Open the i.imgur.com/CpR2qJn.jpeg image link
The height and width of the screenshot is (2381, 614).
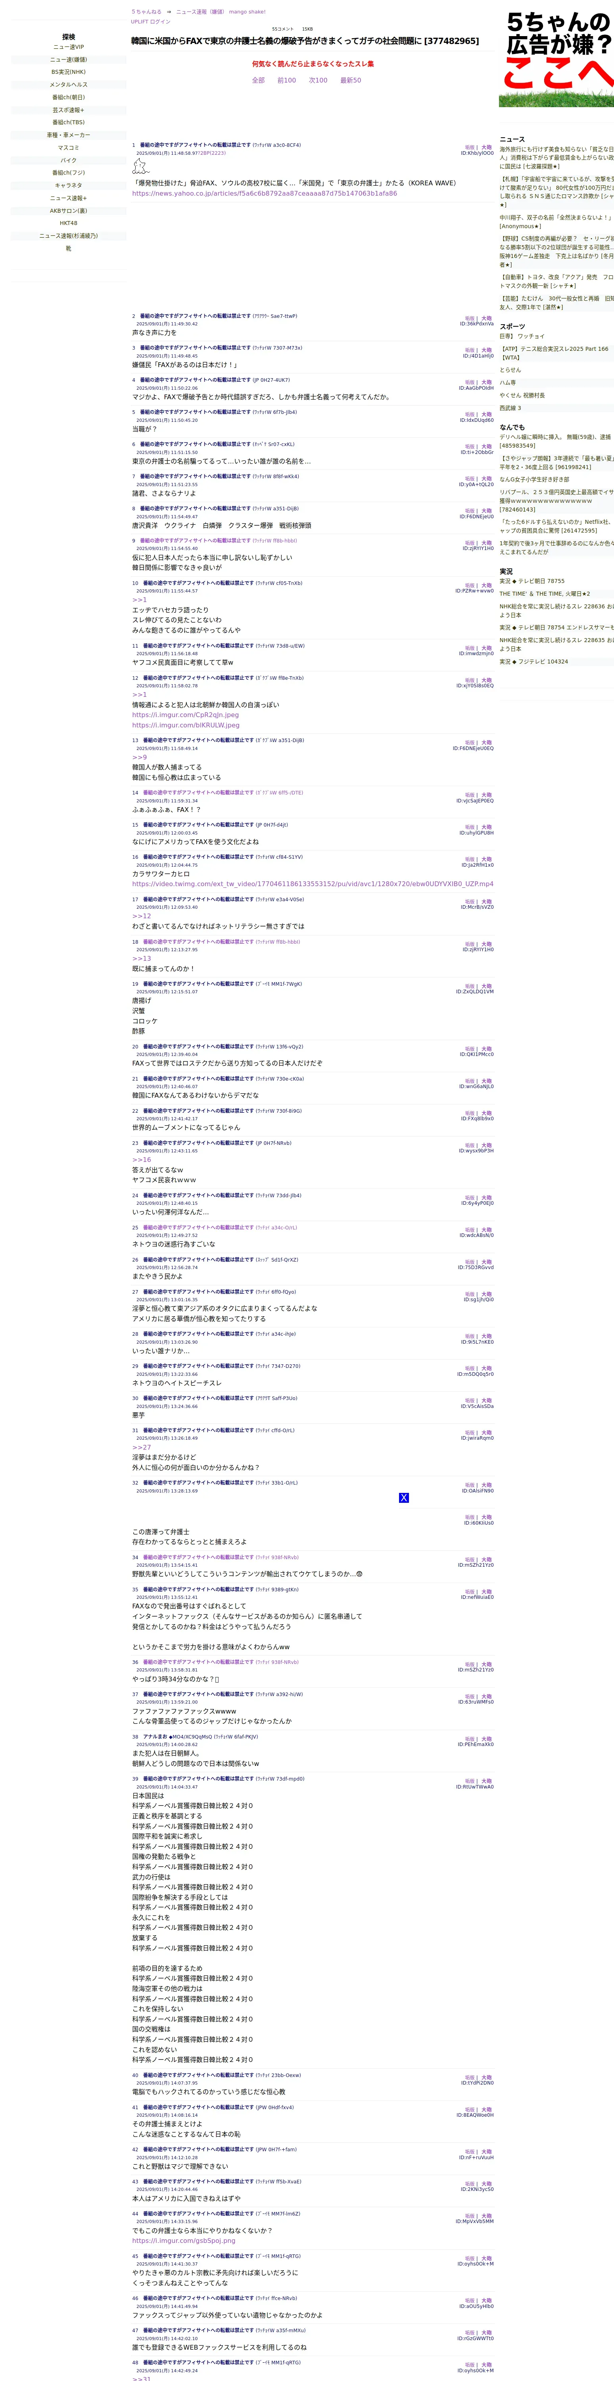(x=186, y=715)
